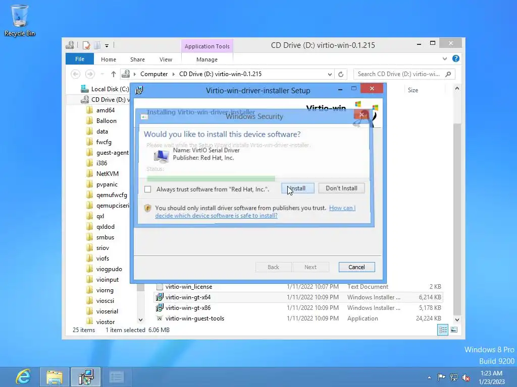Open vioserial folder in tree

[102, 311]
